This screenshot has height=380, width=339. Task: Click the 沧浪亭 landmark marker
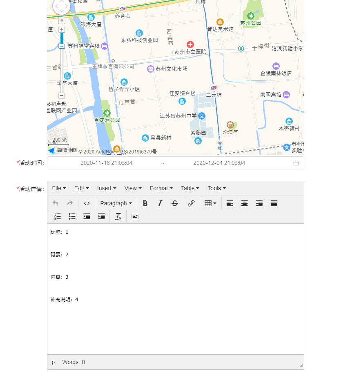230,125
